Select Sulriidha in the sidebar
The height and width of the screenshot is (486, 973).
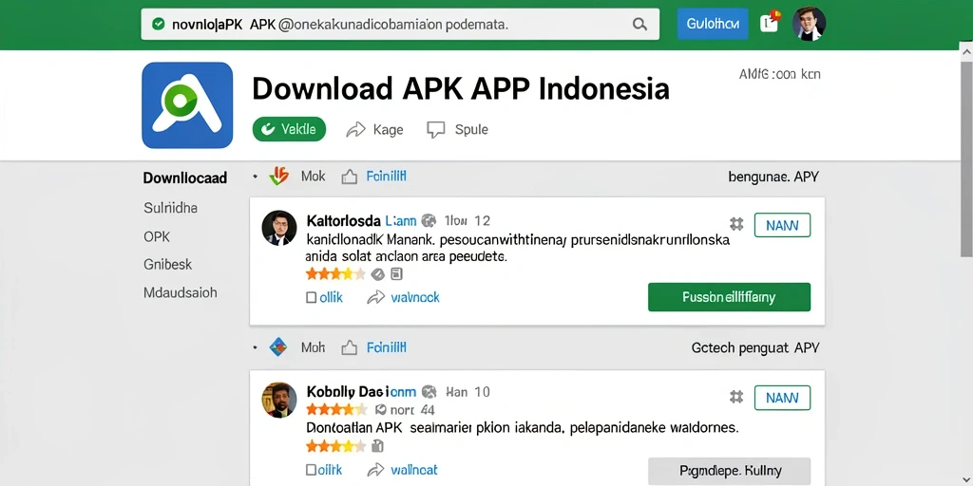(x=171, y=208)
